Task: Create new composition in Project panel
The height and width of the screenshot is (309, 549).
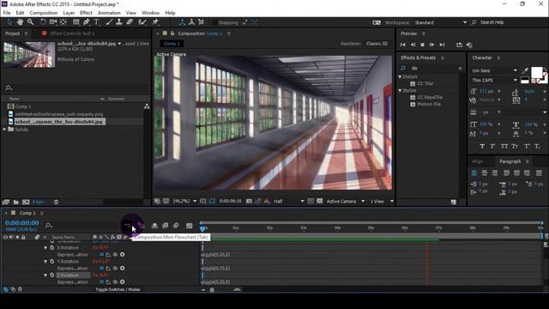Action: (x=26, y=203)
